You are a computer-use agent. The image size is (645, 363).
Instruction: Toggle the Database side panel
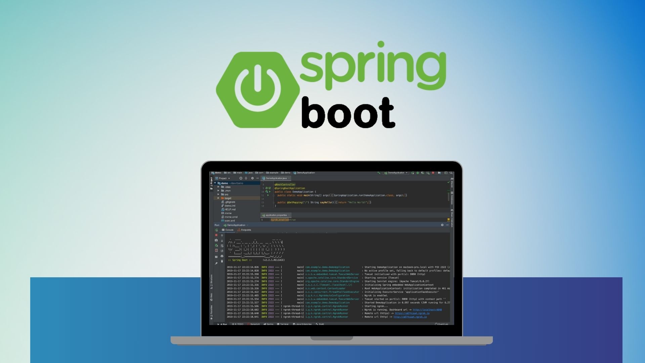coord(452,198)
